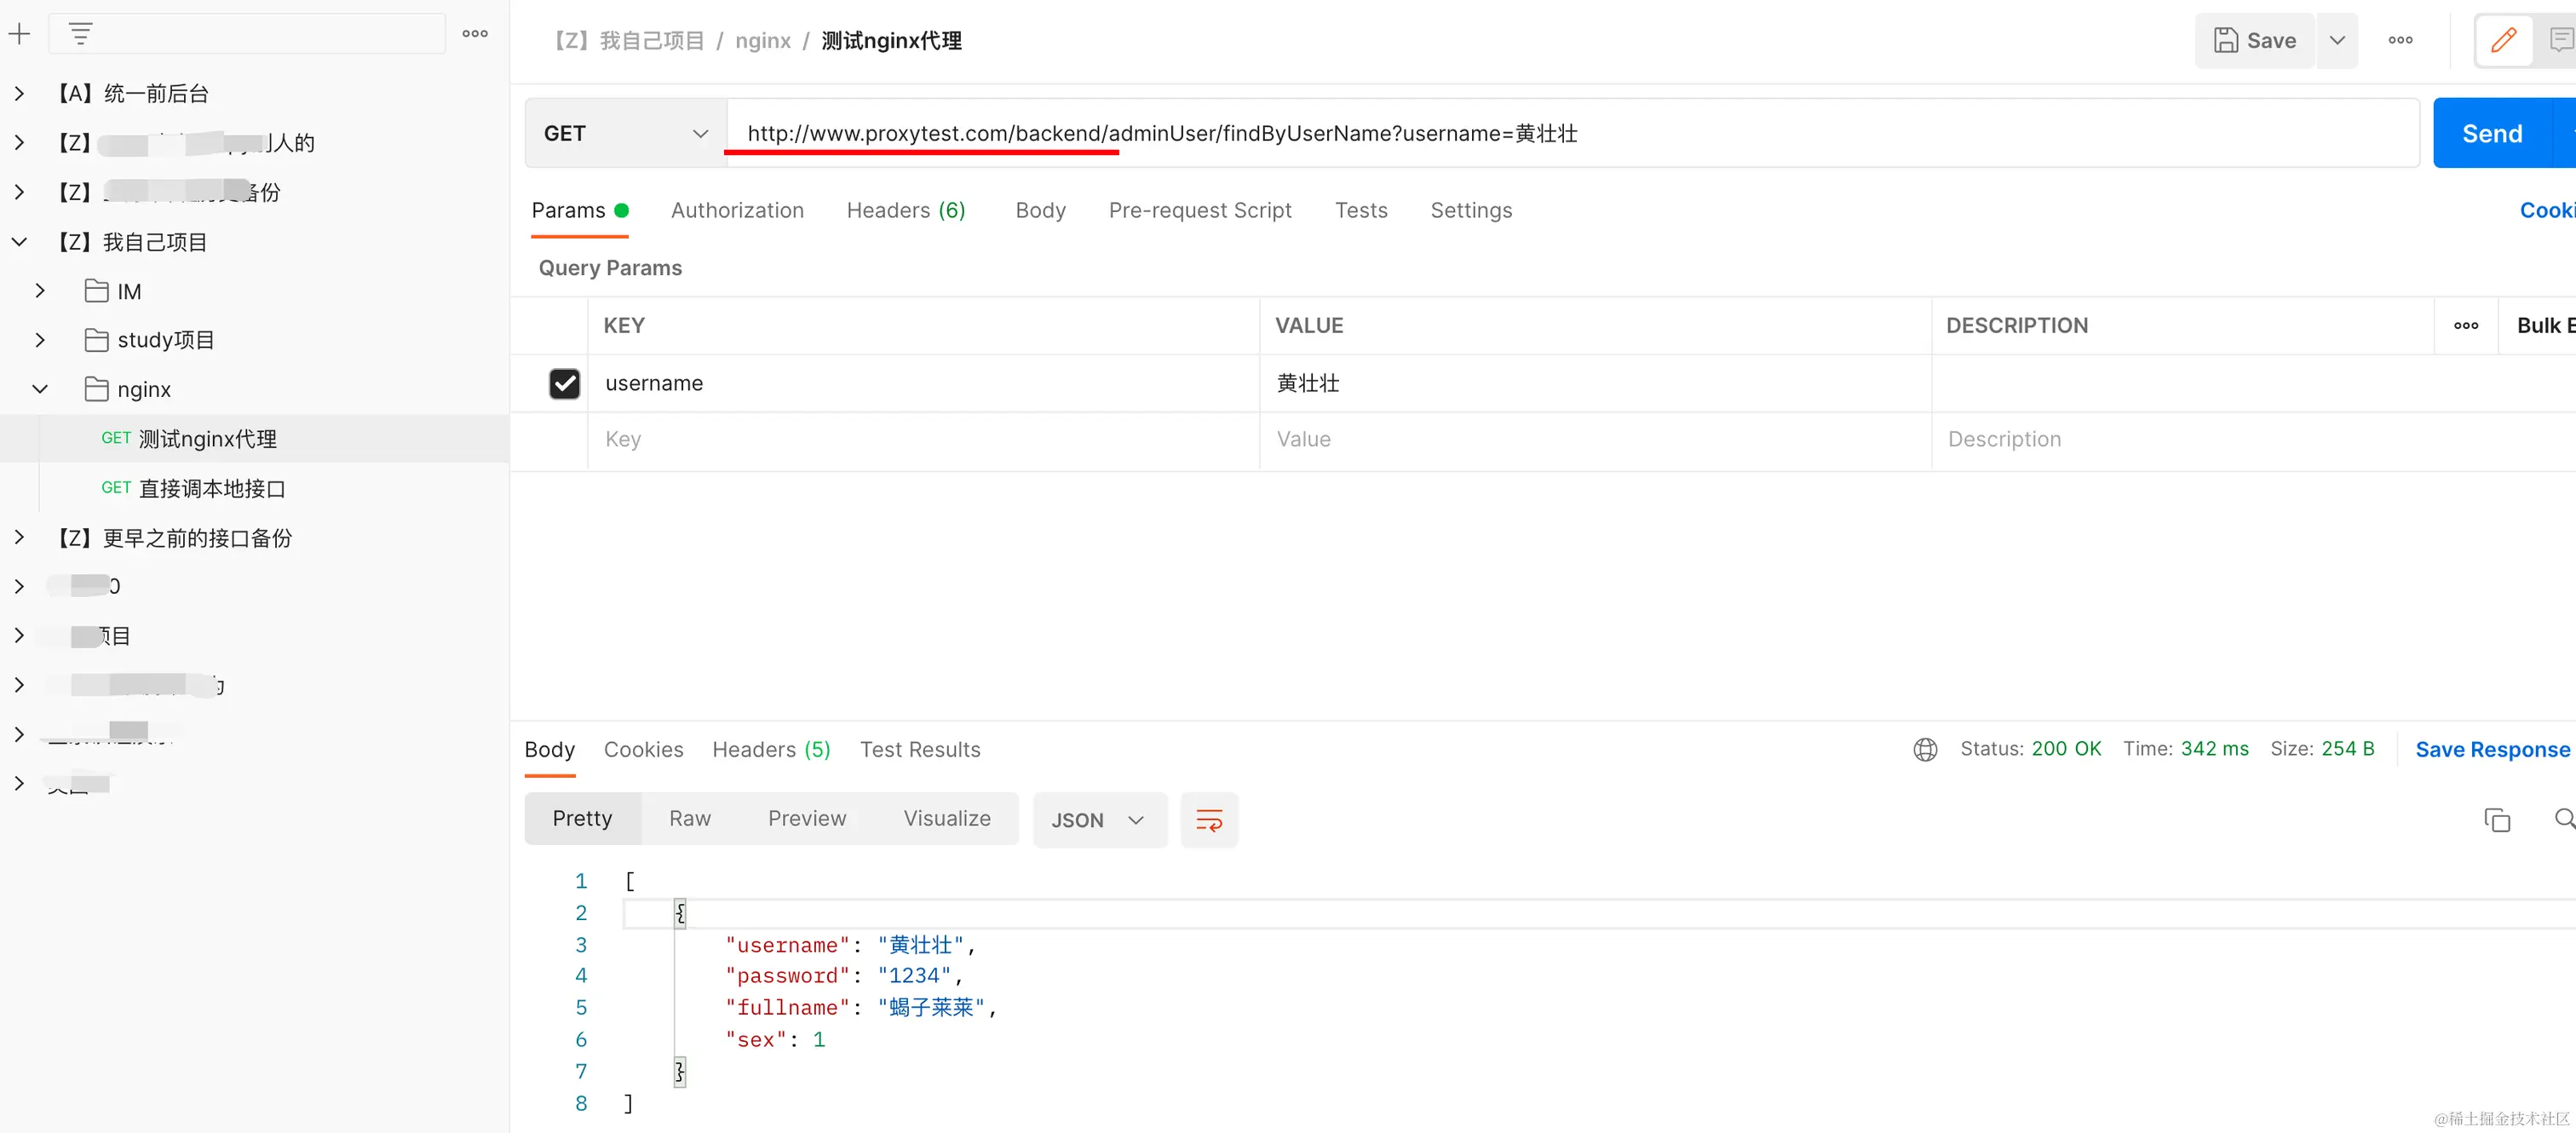Switch to the Authorization tab

click(737, 210)
